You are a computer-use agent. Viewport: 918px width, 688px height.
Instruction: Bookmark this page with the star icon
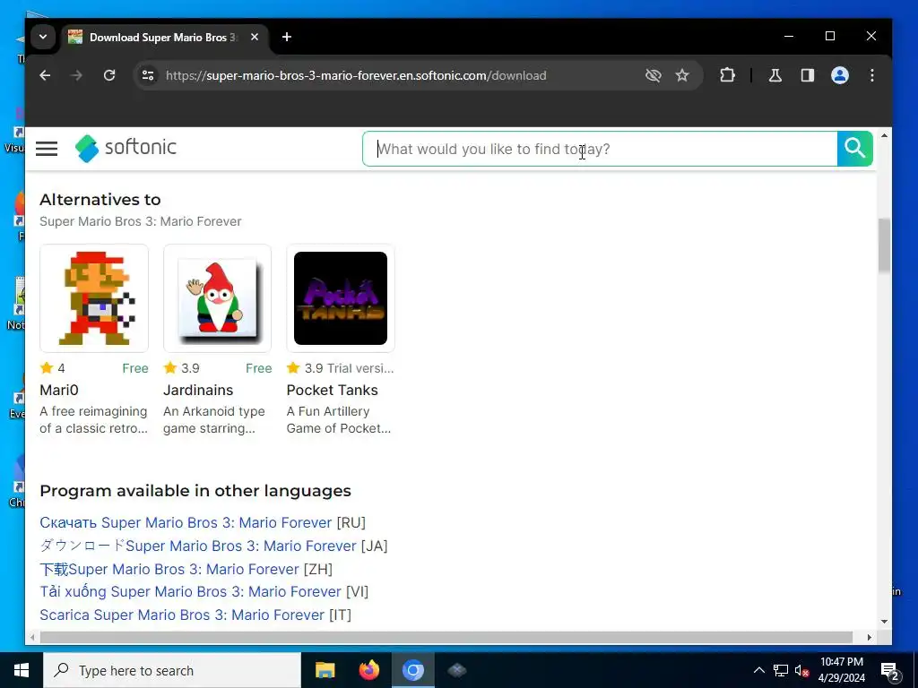(x=682, y=75)
